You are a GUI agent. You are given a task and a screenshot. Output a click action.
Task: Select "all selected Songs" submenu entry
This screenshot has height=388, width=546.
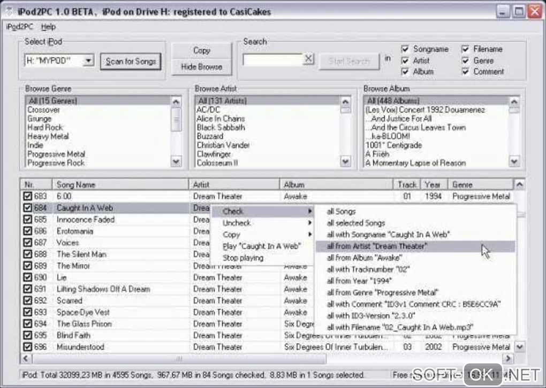pyautogui.click(x=415, y=223)
